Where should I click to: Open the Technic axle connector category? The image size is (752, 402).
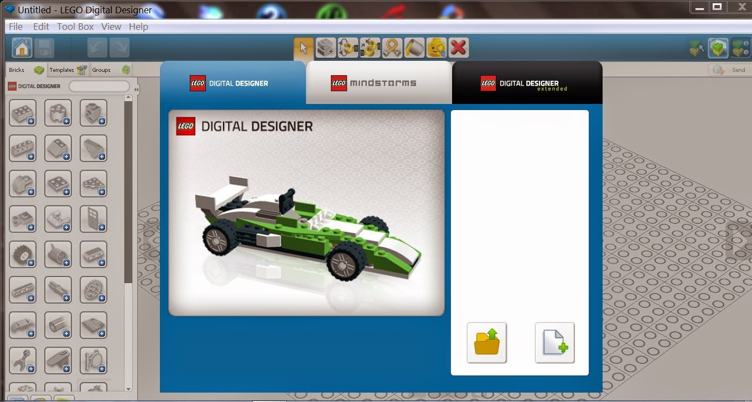(58, 290)
